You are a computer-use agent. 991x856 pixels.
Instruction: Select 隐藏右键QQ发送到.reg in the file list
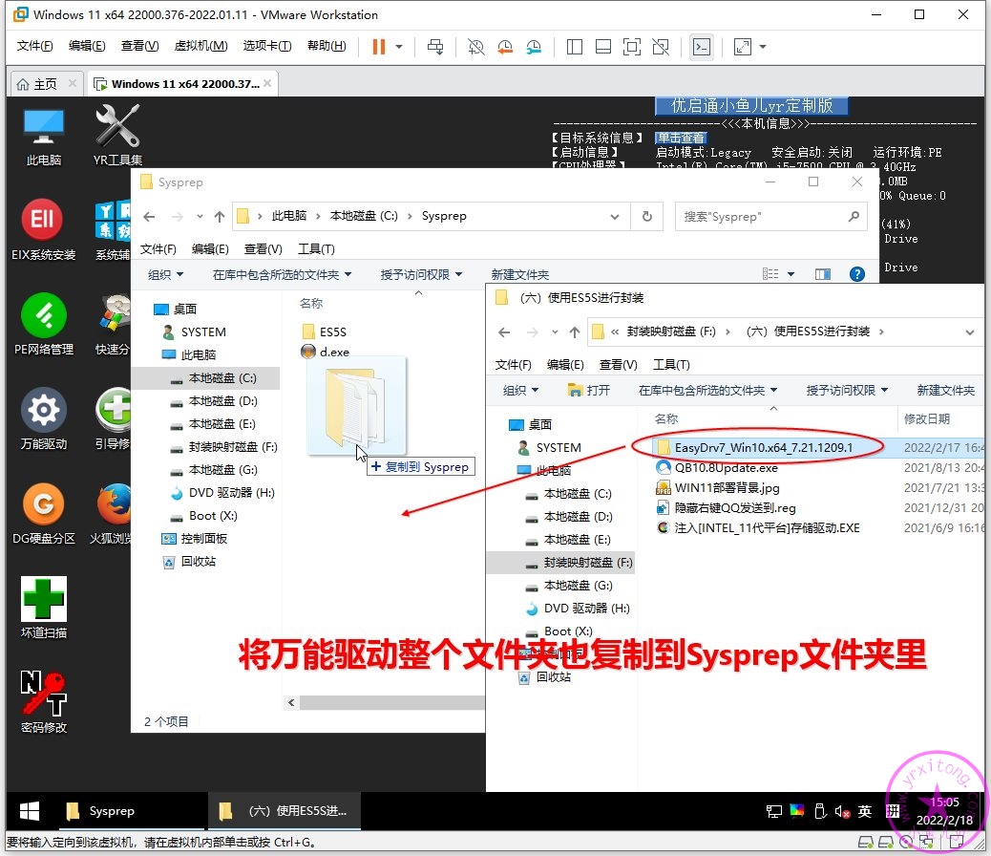click(727, 508)
